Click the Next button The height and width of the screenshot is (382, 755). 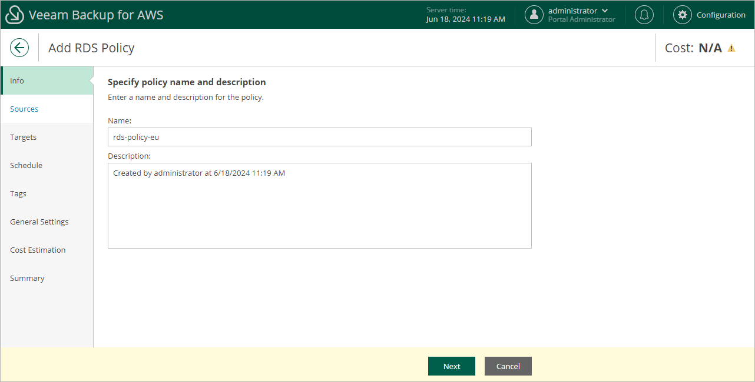pos(452,366)
